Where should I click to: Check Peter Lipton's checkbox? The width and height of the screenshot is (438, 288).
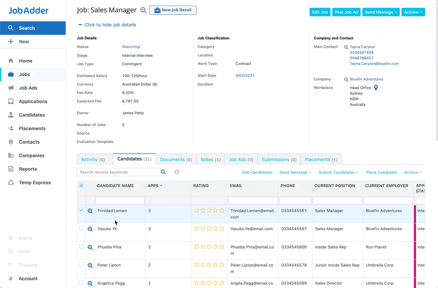pyautogui.click(x=81, y=265)
